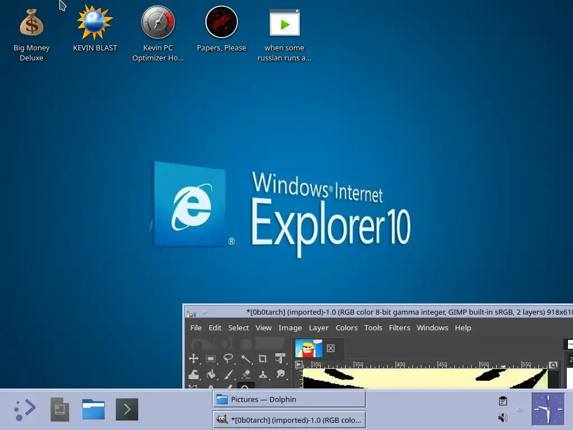Viewport: 573px width, 430px height.
Task: Select the Crop tool in GIMP
Action: pyautogui.click(x=263, y=358)
